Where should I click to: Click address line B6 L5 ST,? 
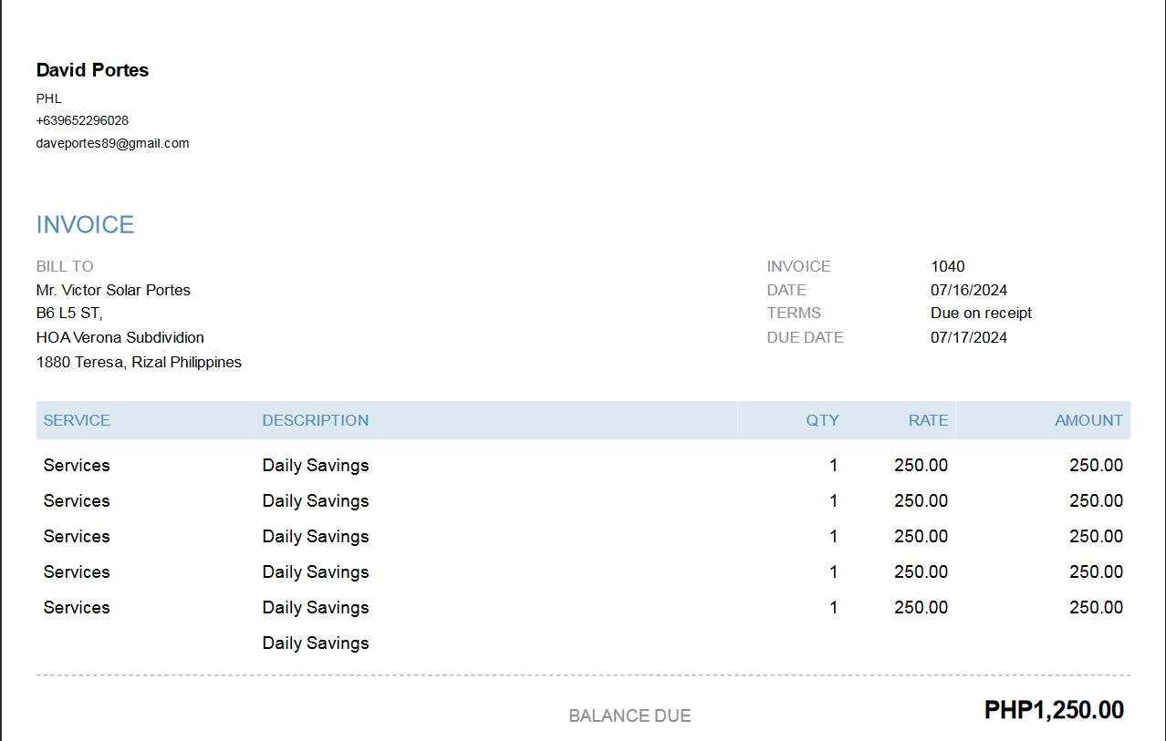coord(69,313)
